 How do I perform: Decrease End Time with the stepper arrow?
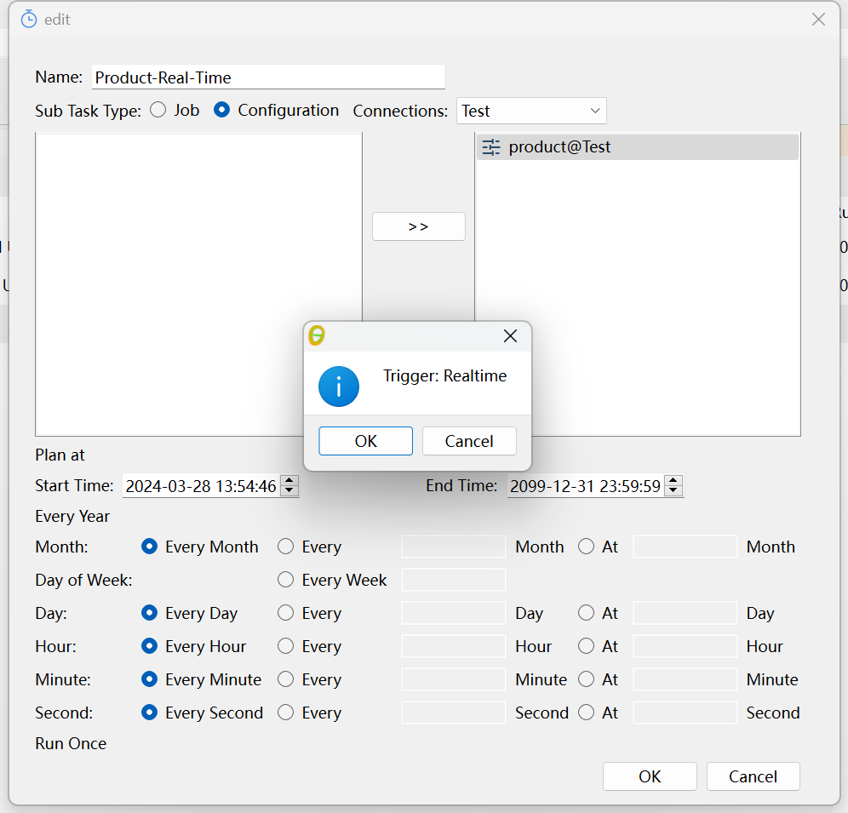[673, 490]
